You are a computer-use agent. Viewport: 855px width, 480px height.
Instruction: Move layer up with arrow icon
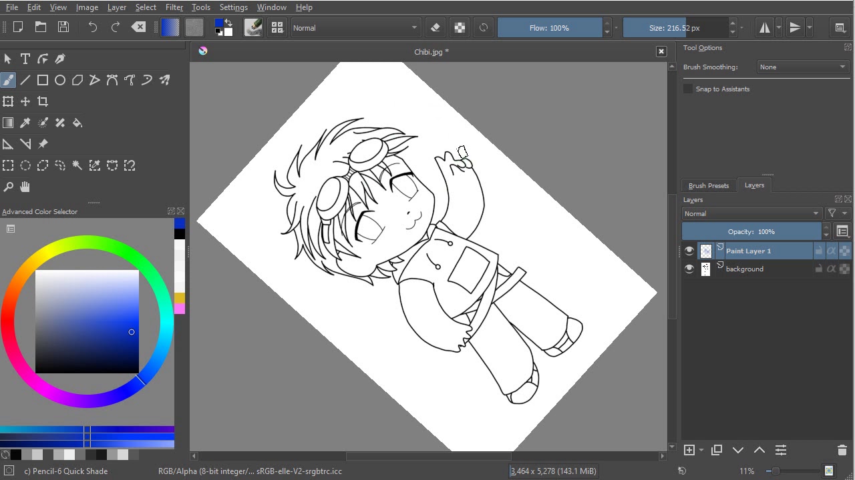[759, 450]
